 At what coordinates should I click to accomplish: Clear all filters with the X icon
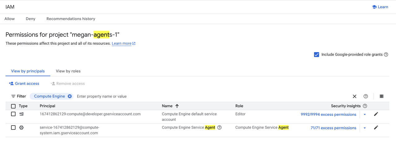[x=355, y=96]
